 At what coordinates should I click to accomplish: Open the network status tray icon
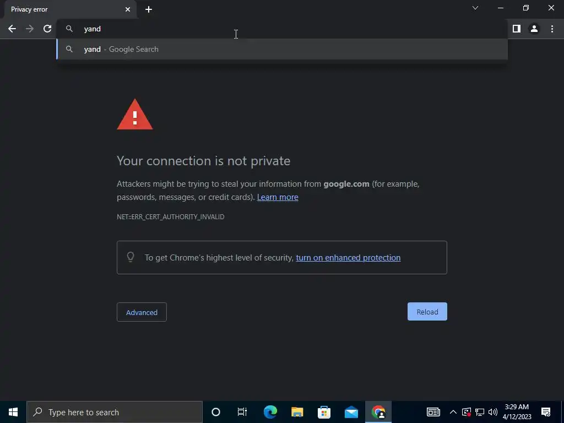[480, 412]
